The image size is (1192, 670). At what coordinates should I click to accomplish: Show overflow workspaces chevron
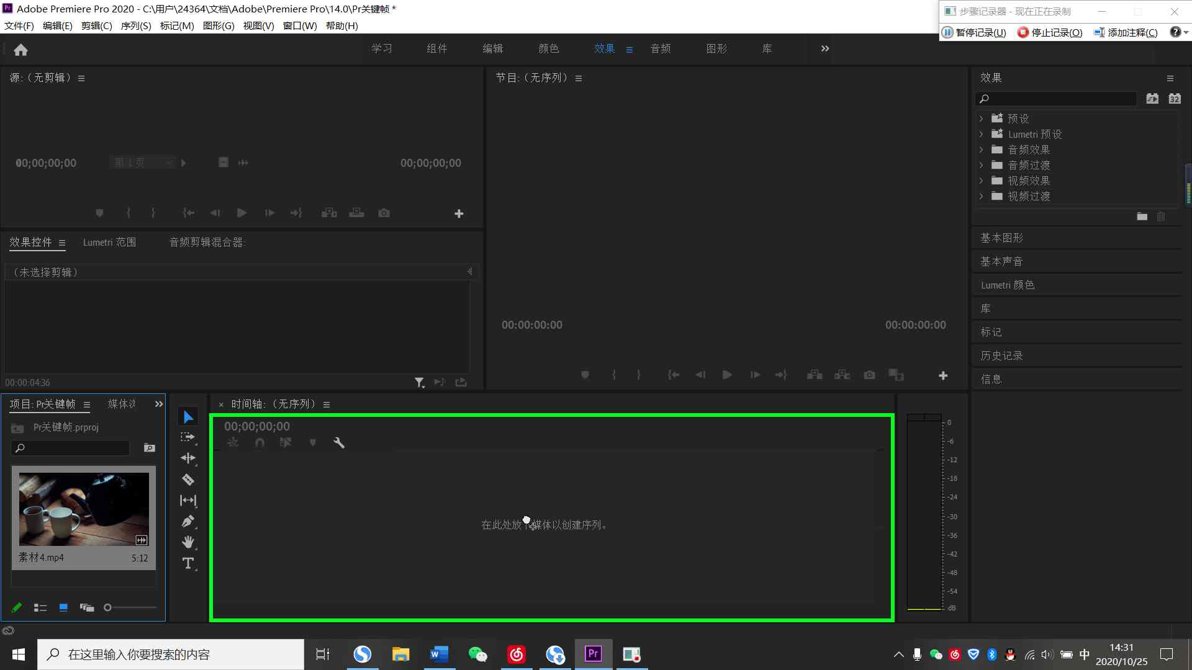pos(825,48)
